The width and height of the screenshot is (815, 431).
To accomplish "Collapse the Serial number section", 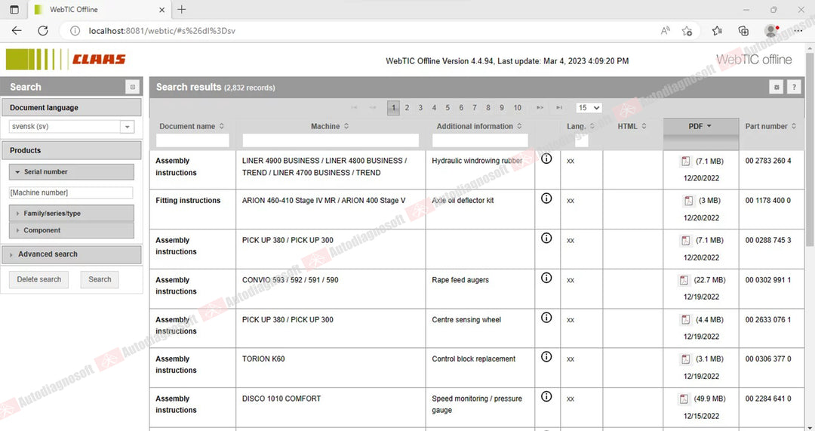I will pos(71,171).
